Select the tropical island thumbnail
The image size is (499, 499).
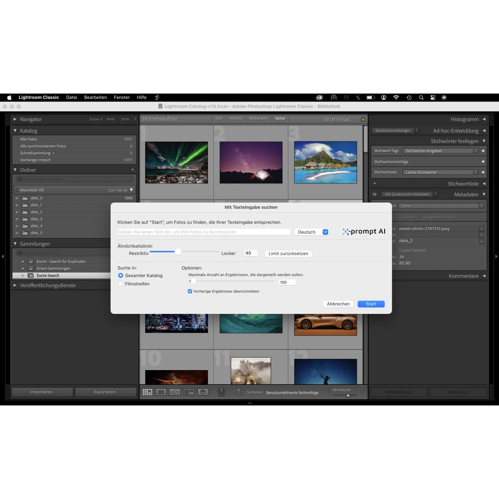pos(326,163)
